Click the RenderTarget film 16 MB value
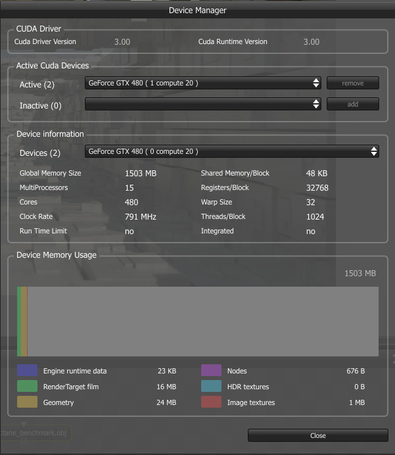This screenshot has width=395, height=455. (166, 387)
